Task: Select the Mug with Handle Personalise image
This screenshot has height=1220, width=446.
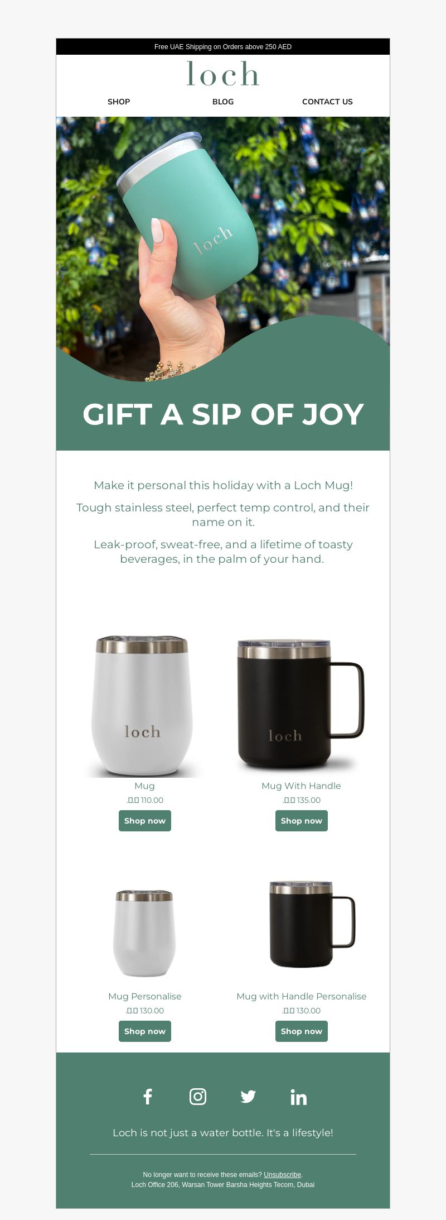Action: click(x=312, y=925)
